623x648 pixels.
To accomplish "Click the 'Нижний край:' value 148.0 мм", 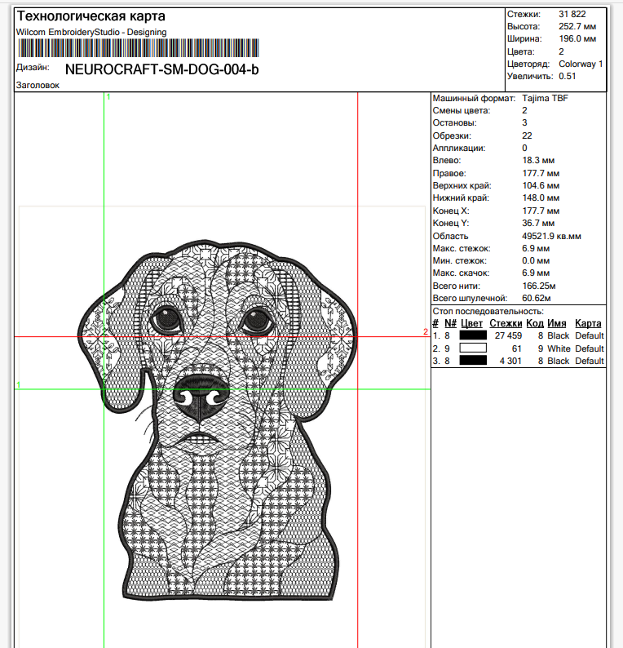I will 541,198.
